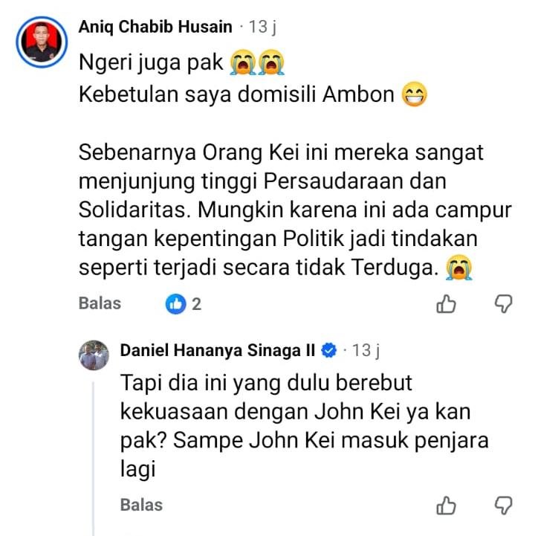Like Aniq Chabib Husain's comment with thumbs up
535x536 pixels.
tap(446, 303)
